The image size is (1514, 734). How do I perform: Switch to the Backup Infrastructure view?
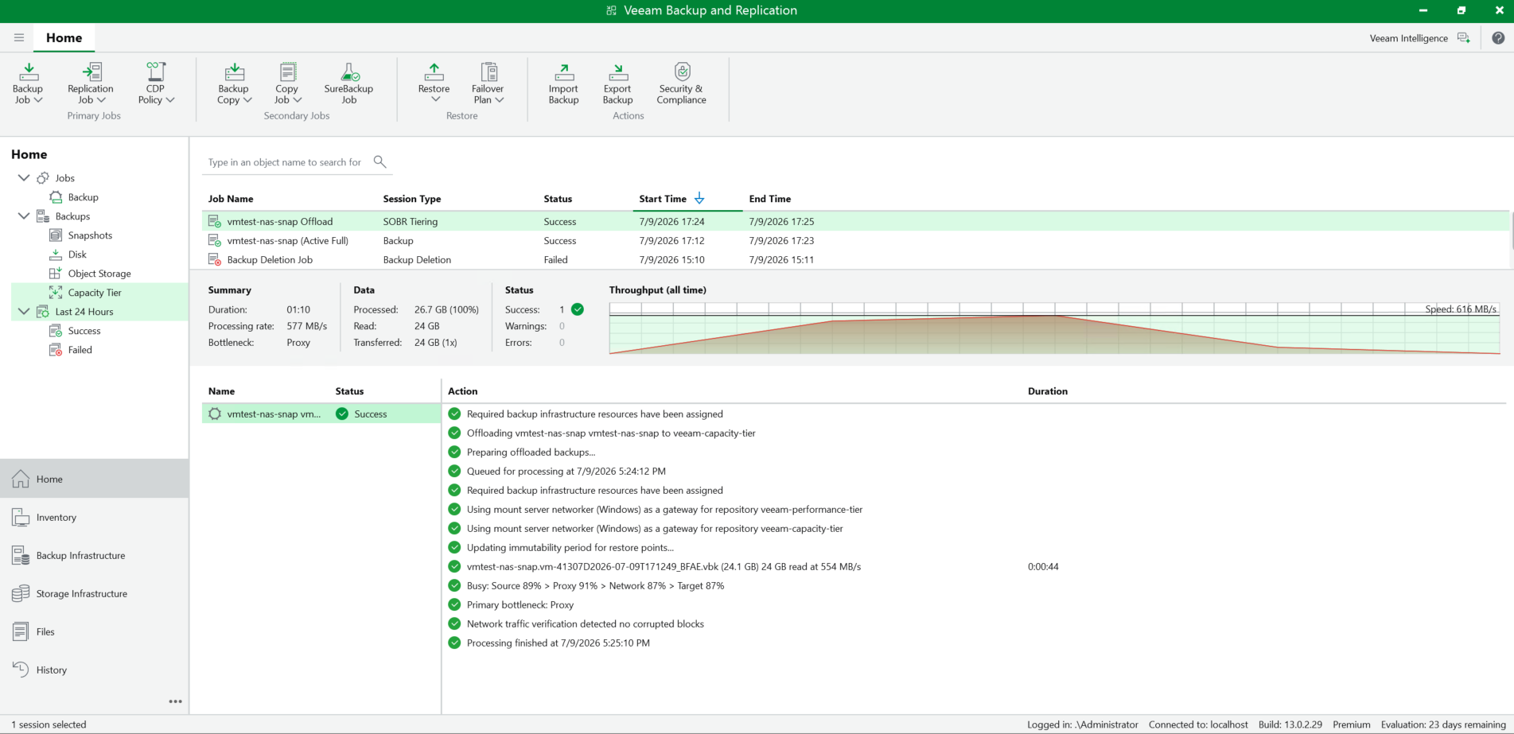coord(95,555)
